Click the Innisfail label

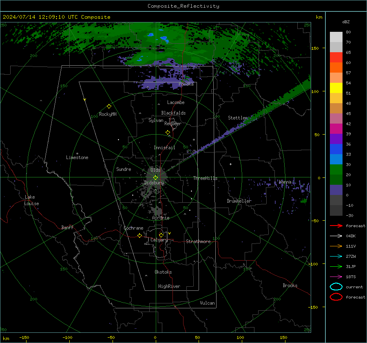tap(164, 148)
